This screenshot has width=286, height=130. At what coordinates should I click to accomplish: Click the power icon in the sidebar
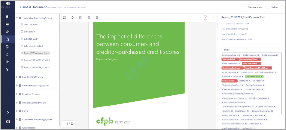[x=8, y=122]
